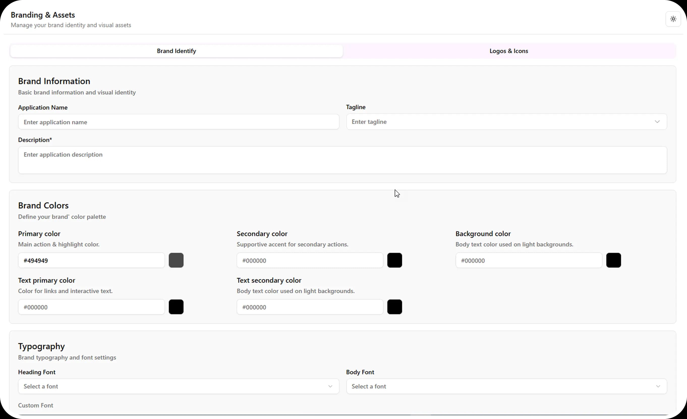This screenshot has height=419, width=687.
Task: Switch to the Logos & Icons tab
Action: pos(508,51)
